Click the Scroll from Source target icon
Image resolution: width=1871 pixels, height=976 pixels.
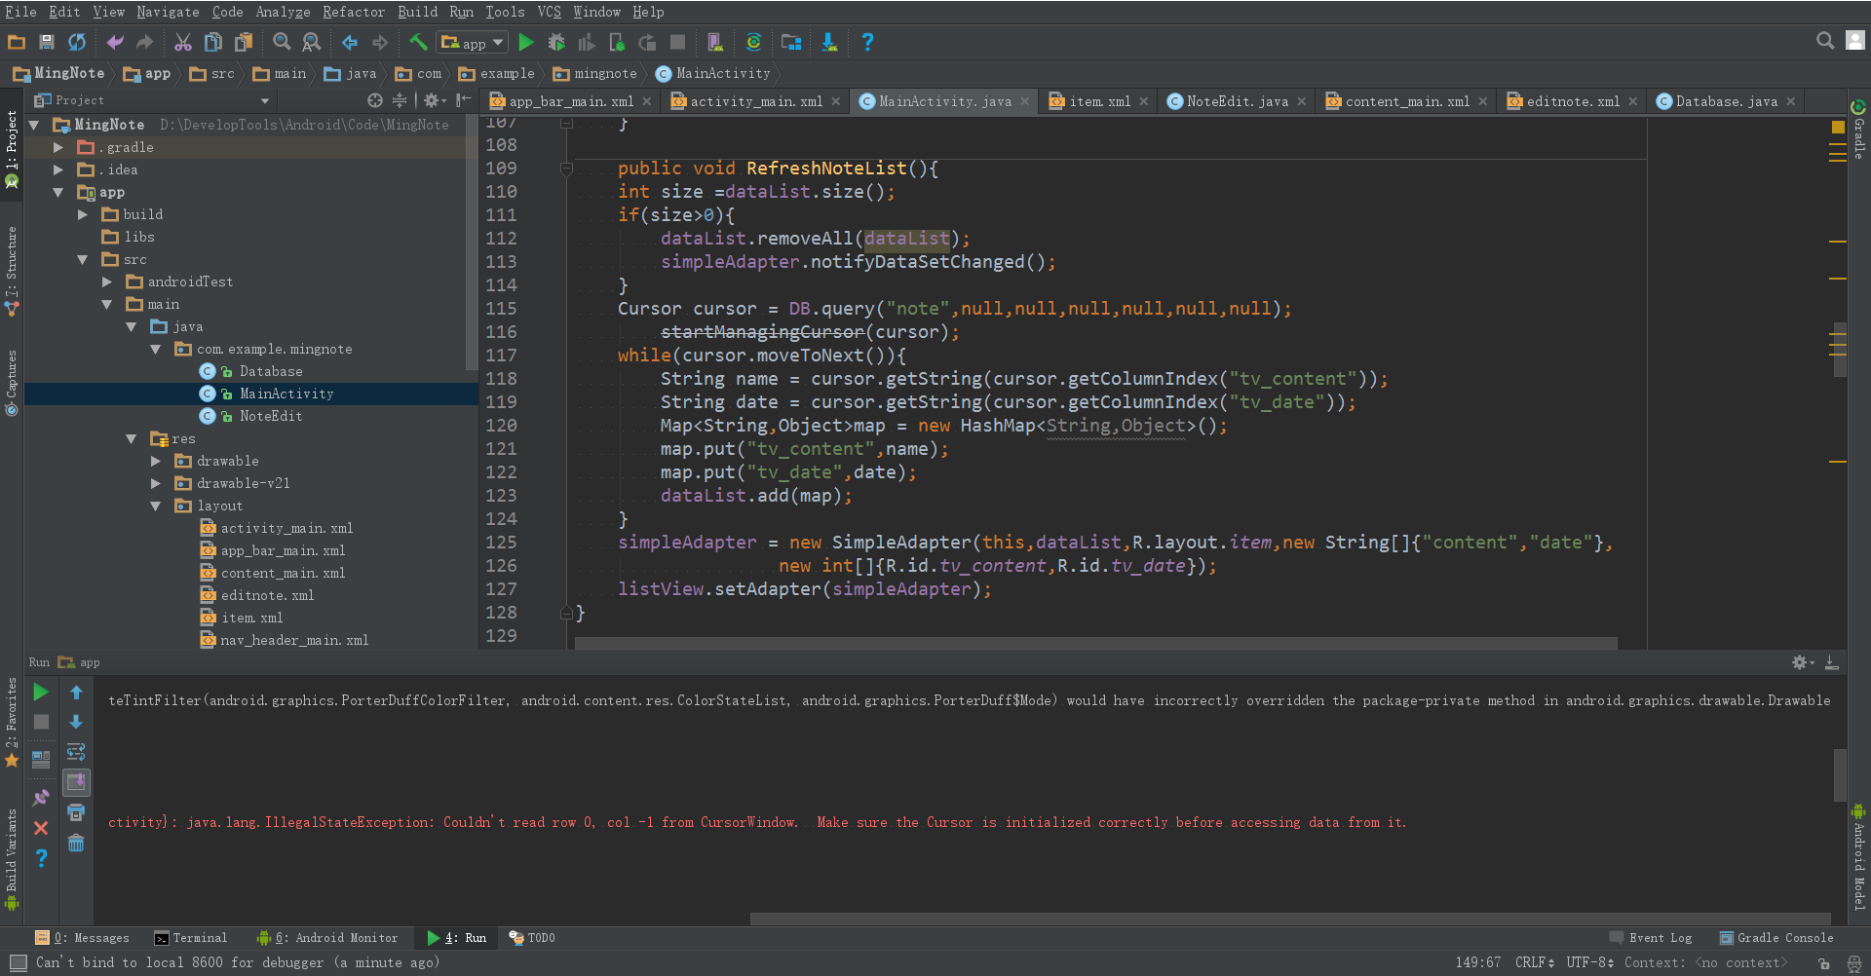tap(375, 100)
